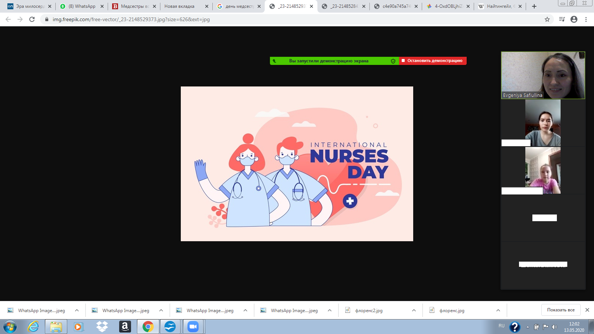
Task: Show hidden system tray icons
Action: [x=528, y=327]
